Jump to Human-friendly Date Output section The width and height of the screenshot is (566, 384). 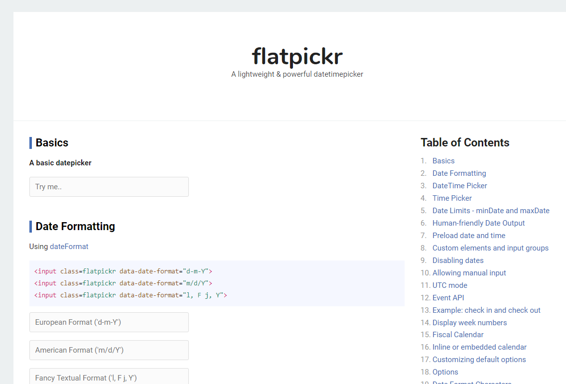(479, 223)
